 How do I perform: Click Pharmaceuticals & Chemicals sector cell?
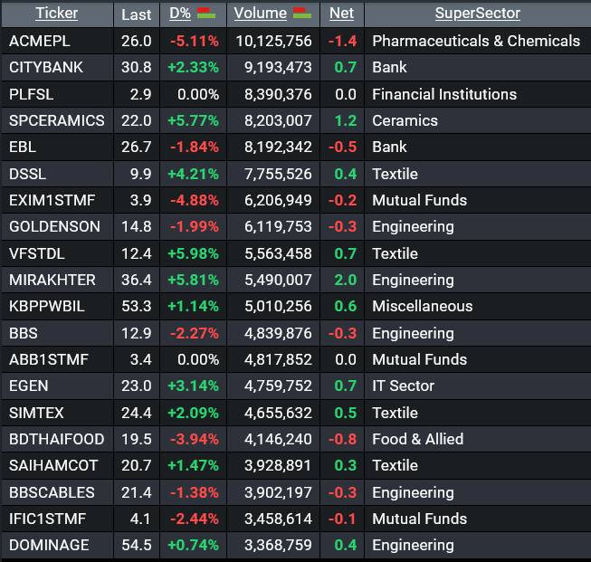[x=476, y=41]
